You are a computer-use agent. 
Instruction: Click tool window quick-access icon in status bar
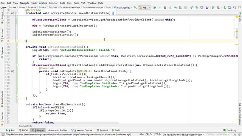point(3,134)
